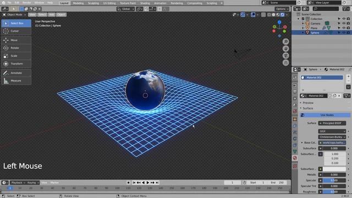
Task: Adjust the Roughness slider
Action: [x=334, y=192]
